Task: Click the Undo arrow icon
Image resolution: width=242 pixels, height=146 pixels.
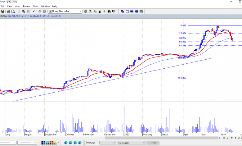Action: click(x=34, y=11)
